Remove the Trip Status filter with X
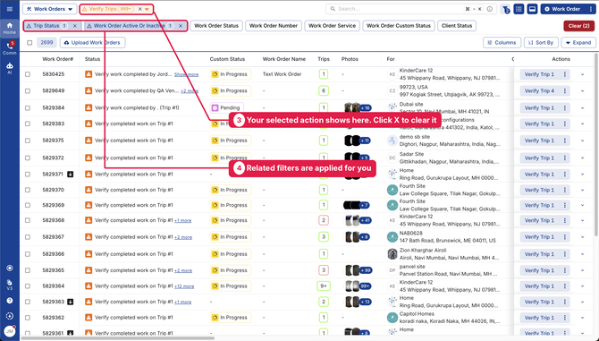This screenshot has width=599, height=341. (75, 26)
